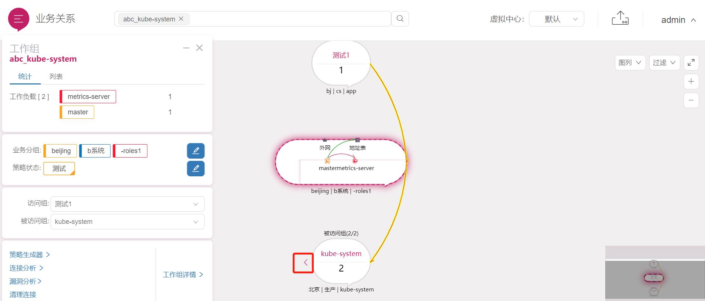Remove the abc_kube-system search tag
Viewport: 705px width, 301px height.
(x=181, y=19)
